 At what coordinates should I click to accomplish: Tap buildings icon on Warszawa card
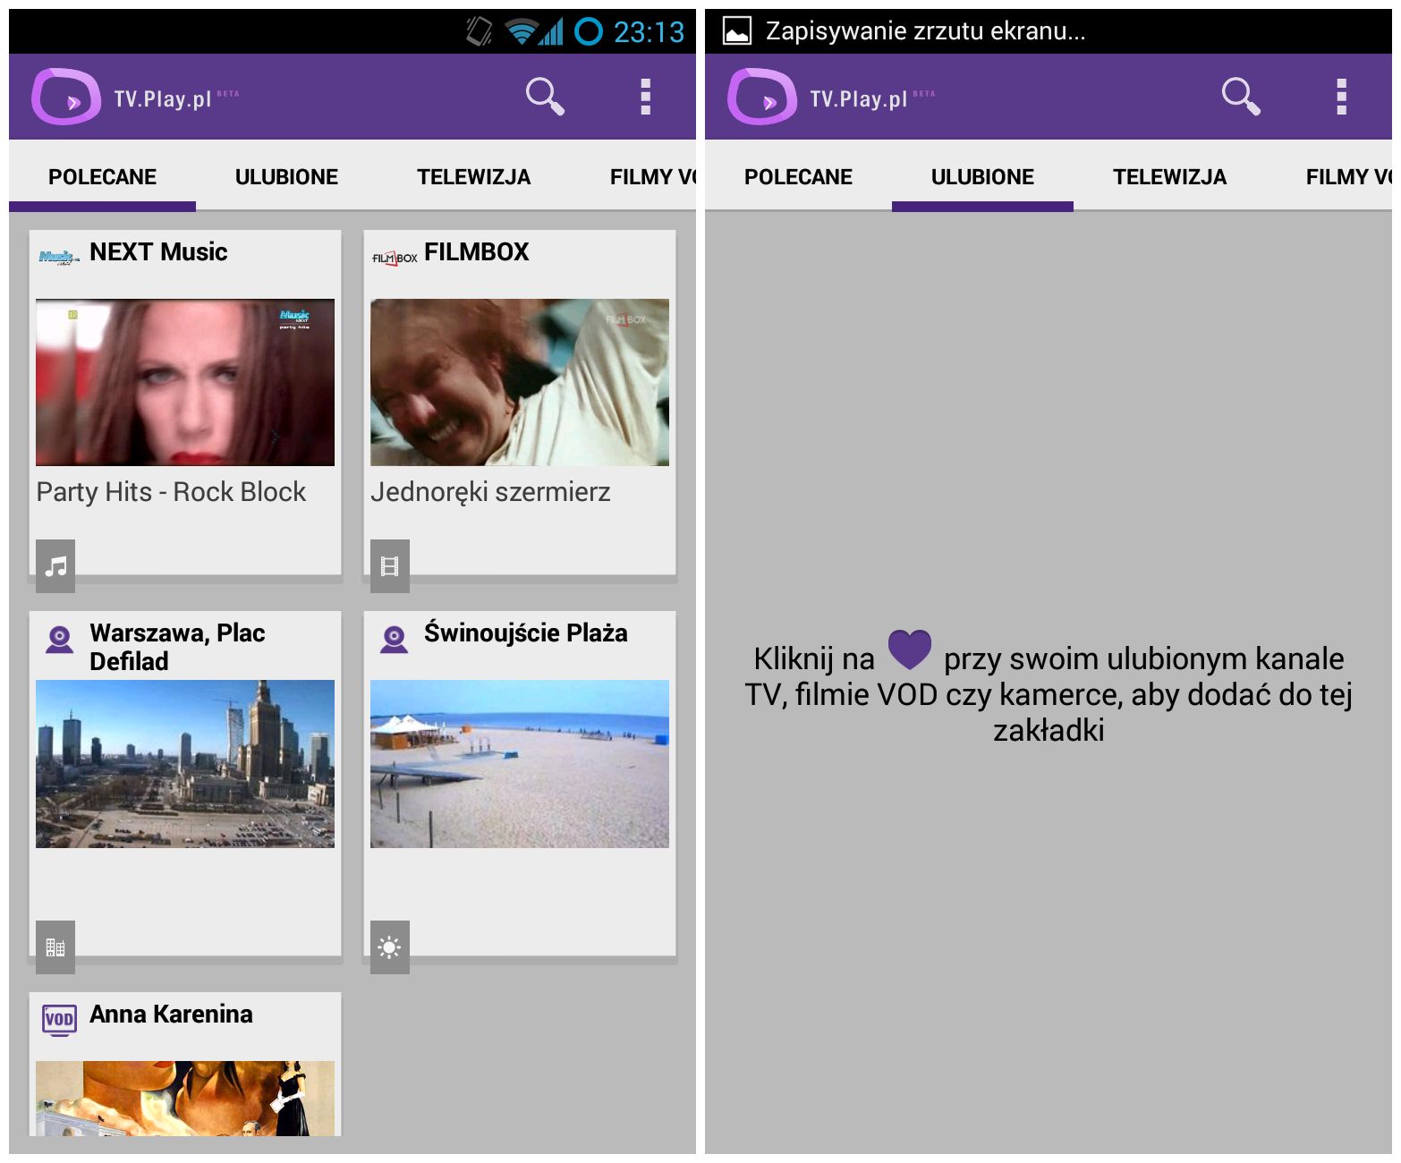click(55, 947)
